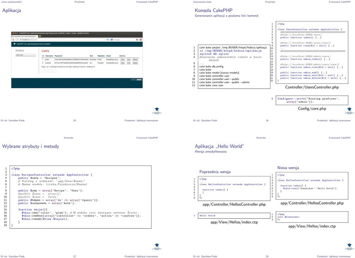Click the 'function akcja(){' code line

pyautogui.click(x=33, y=210)
